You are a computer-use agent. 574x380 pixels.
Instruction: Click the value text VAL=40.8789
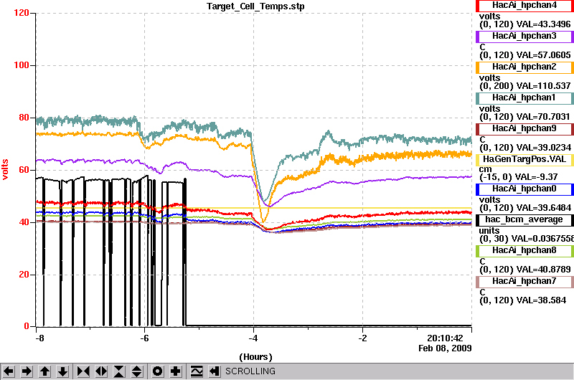click(543, 270)
